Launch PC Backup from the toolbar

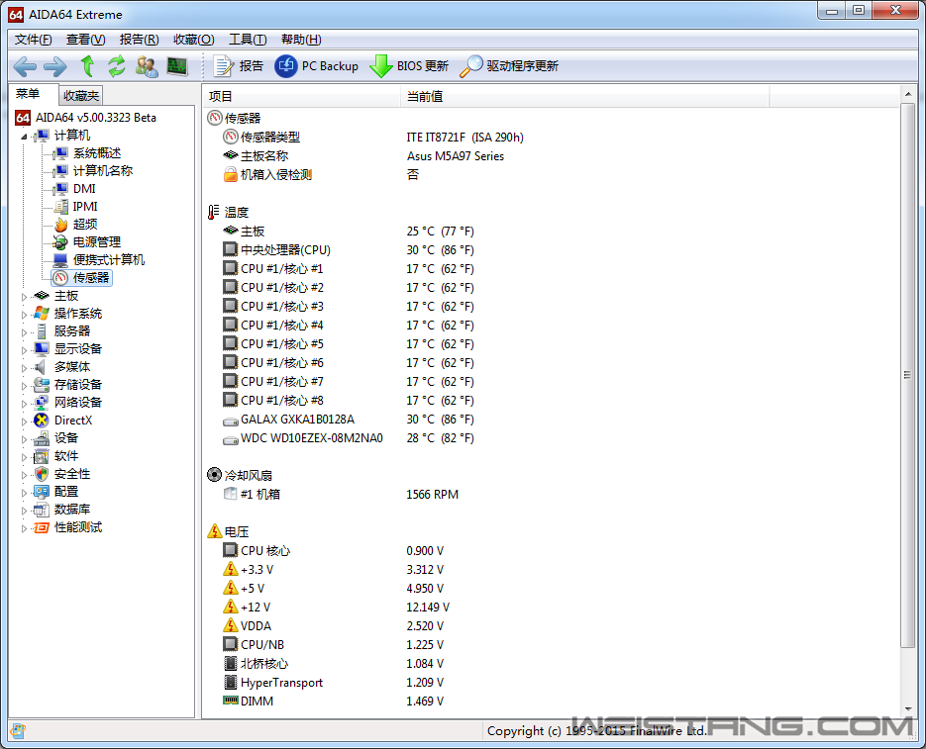(317, 66)
